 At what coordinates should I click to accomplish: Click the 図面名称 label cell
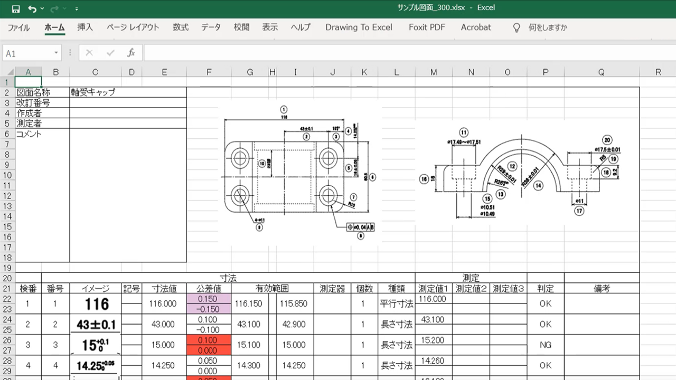click(x=42, y=92)
